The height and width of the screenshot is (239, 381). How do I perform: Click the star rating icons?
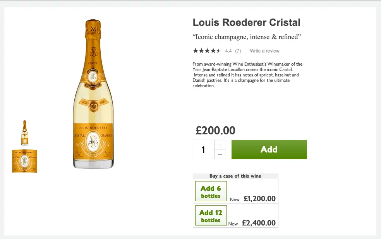click(x=207, y=51)
